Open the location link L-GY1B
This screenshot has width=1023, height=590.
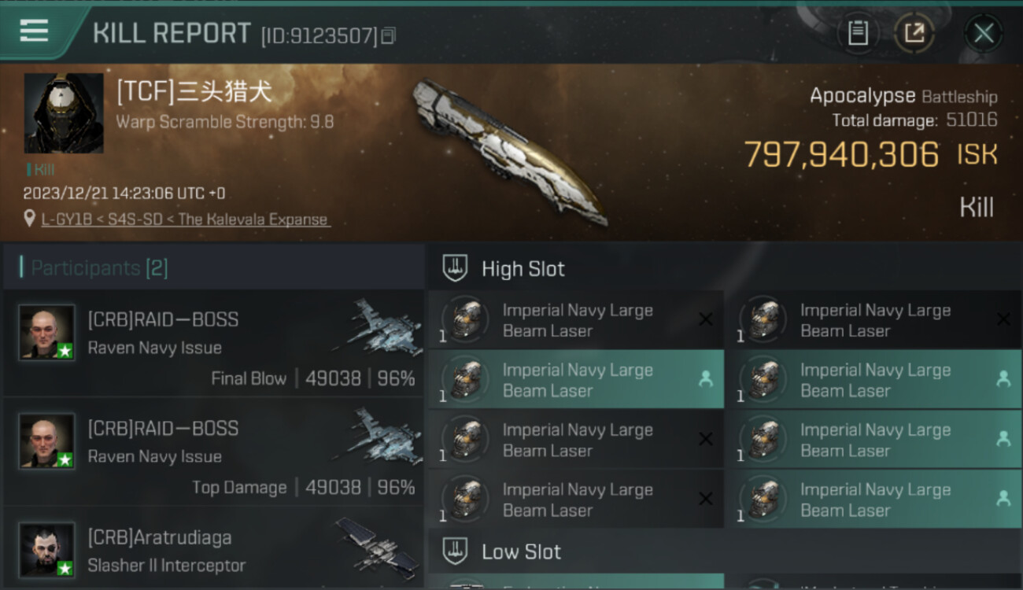click(x=186, y=219)
